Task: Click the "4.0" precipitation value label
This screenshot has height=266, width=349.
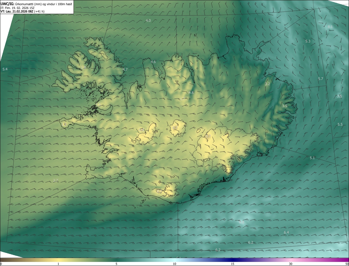Action: (x=148, y=21)
